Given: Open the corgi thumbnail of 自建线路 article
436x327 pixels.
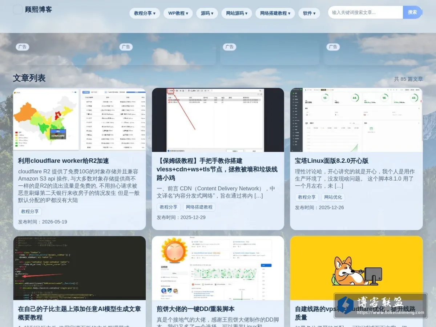Looking at the screenshot, I should click(x=356, y=268).
